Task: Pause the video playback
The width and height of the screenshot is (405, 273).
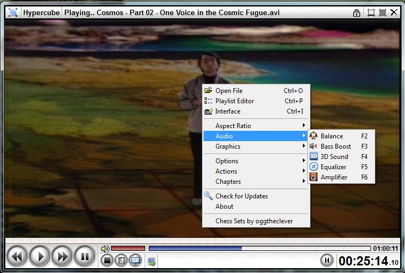Action: (x=85, y=257)
